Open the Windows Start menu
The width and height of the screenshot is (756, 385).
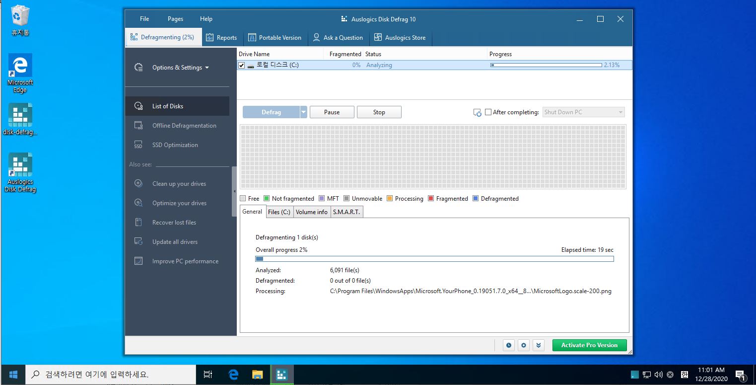[x=13, y=375]
